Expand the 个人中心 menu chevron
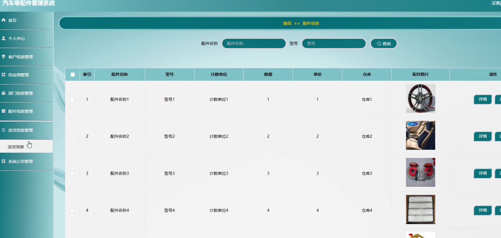This screenshot has height=238, width=501. 48,39
